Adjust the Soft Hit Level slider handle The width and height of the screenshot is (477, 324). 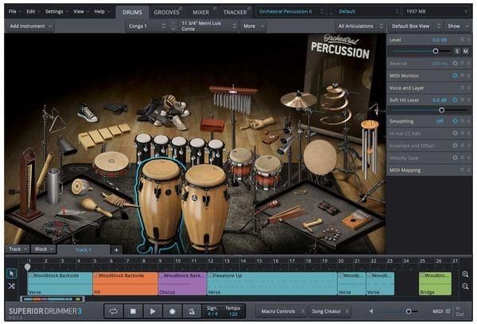[x=441, y=110]
